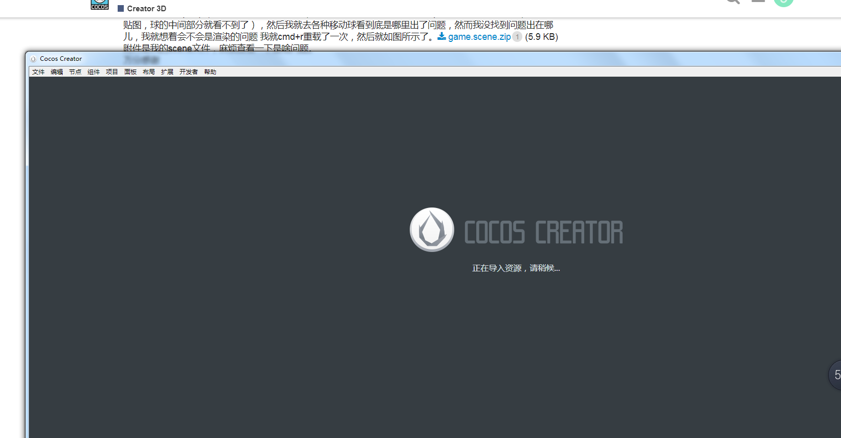
Task: Click the 正在导入资源，请稍候... loading text
Action: point(516,268)
